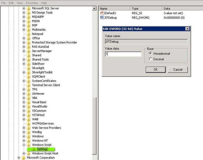Sort values by the Data column header
The width and height of the screenshot is (203, 160).
pyautogui.click(x=183, y=8)
